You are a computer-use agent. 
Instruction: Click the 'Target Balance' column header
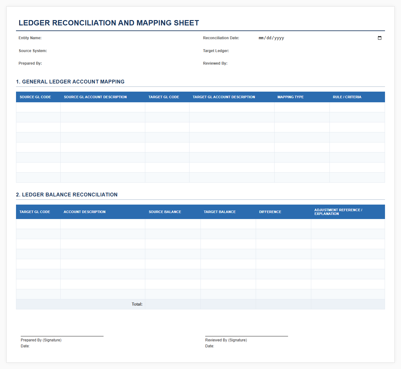pos(228,212)
